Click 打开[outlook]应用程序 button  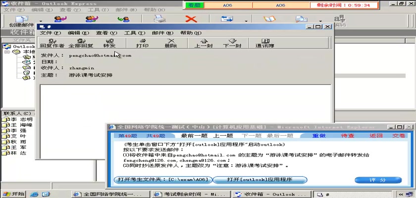tap(260, 180)
